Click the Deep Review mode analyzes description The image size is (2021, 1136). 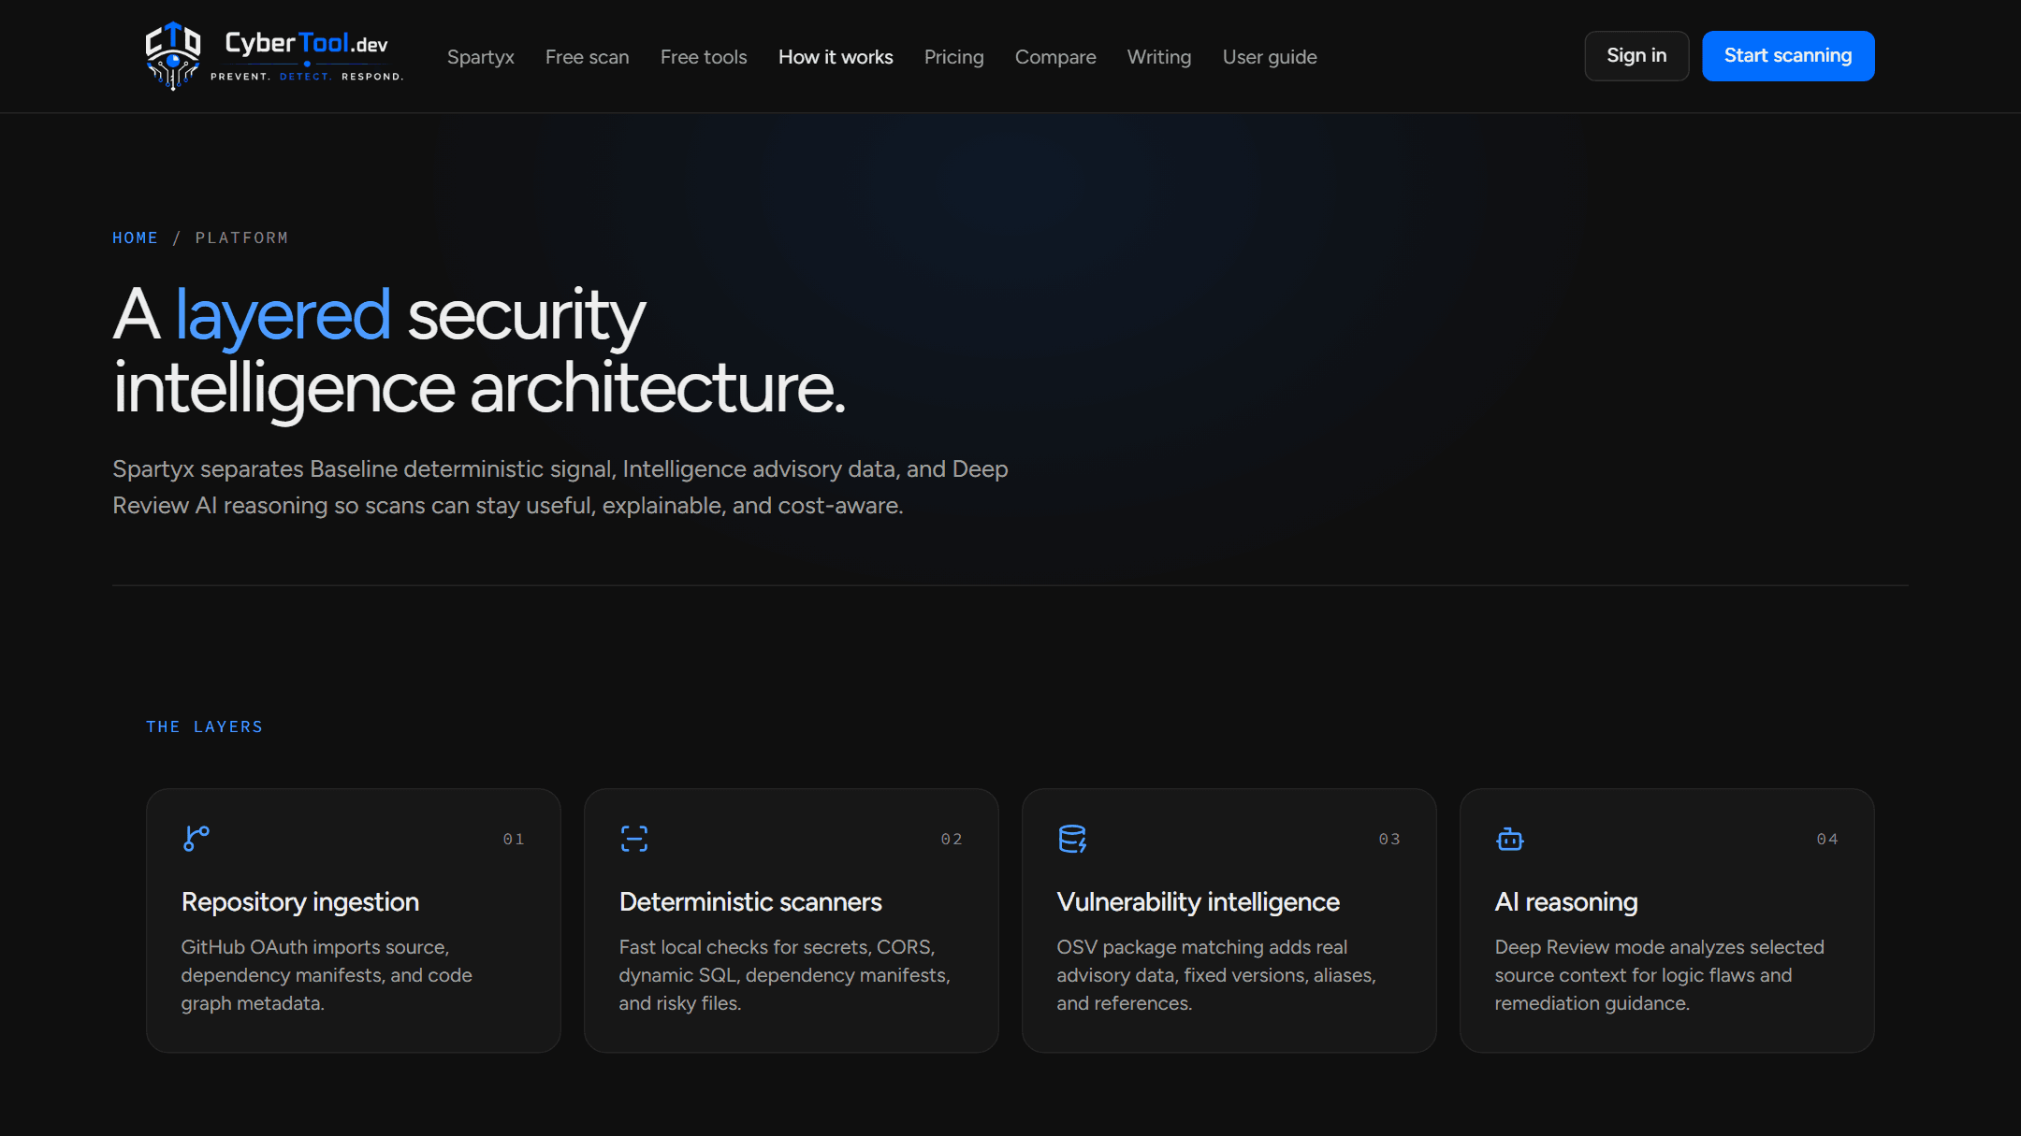1659,975
